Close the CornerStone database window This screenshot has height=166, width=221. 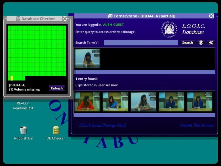(211, 16)
